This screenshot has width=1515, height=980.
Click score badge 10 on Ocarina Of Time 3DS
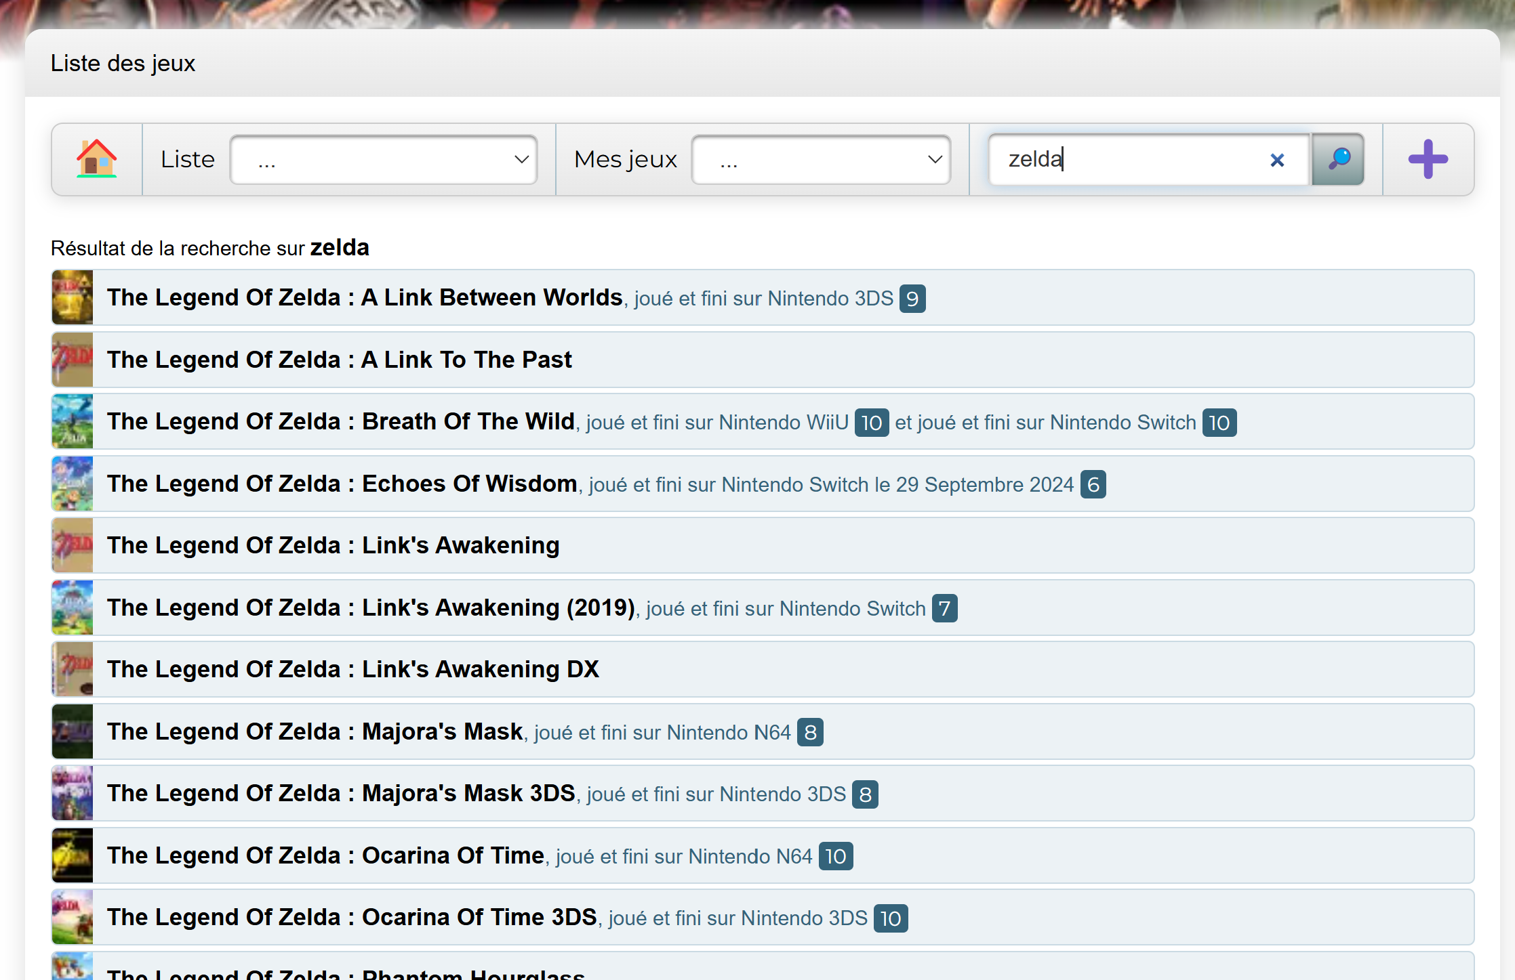(x=891, y=918)
